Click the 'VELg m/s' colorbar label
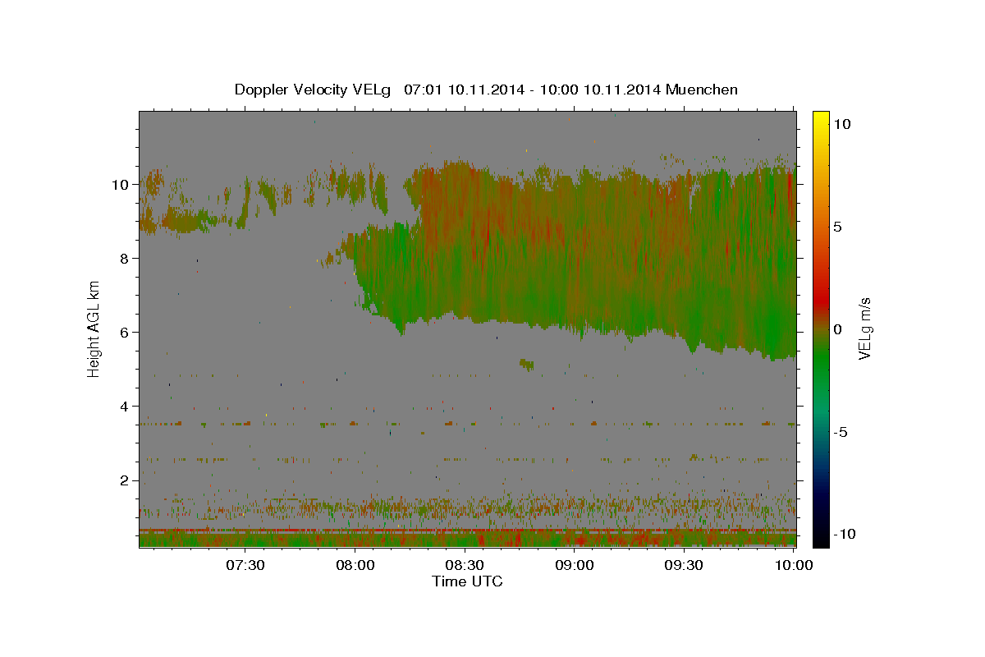Screen dimensions: 985x657 (864, 328)
